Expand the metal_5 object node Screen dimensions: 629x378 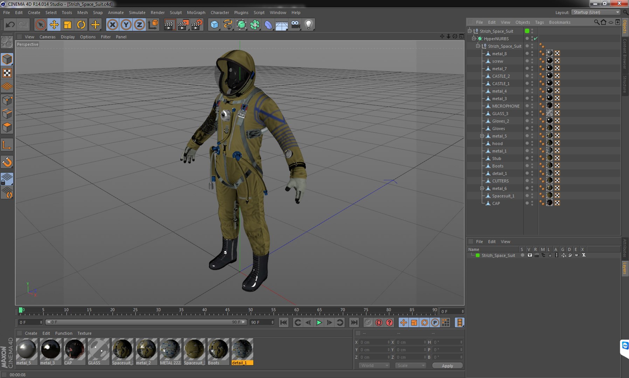482,136
